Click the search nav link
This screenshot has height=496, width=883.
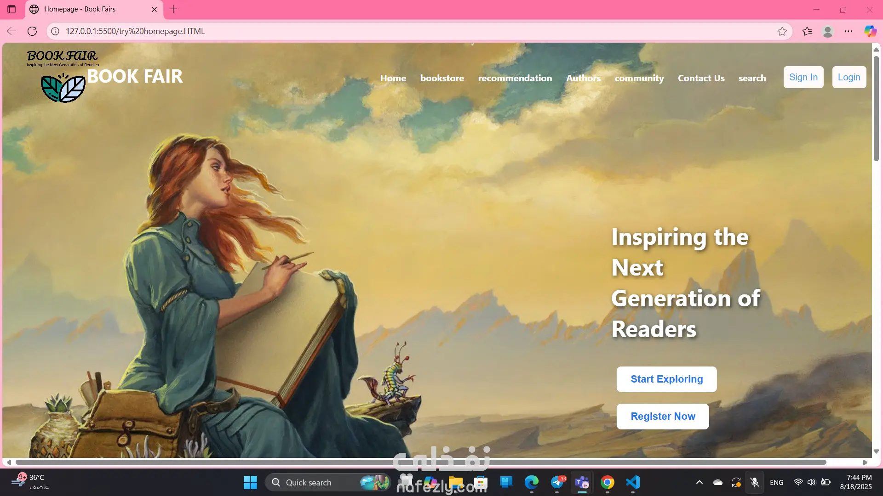752,78
